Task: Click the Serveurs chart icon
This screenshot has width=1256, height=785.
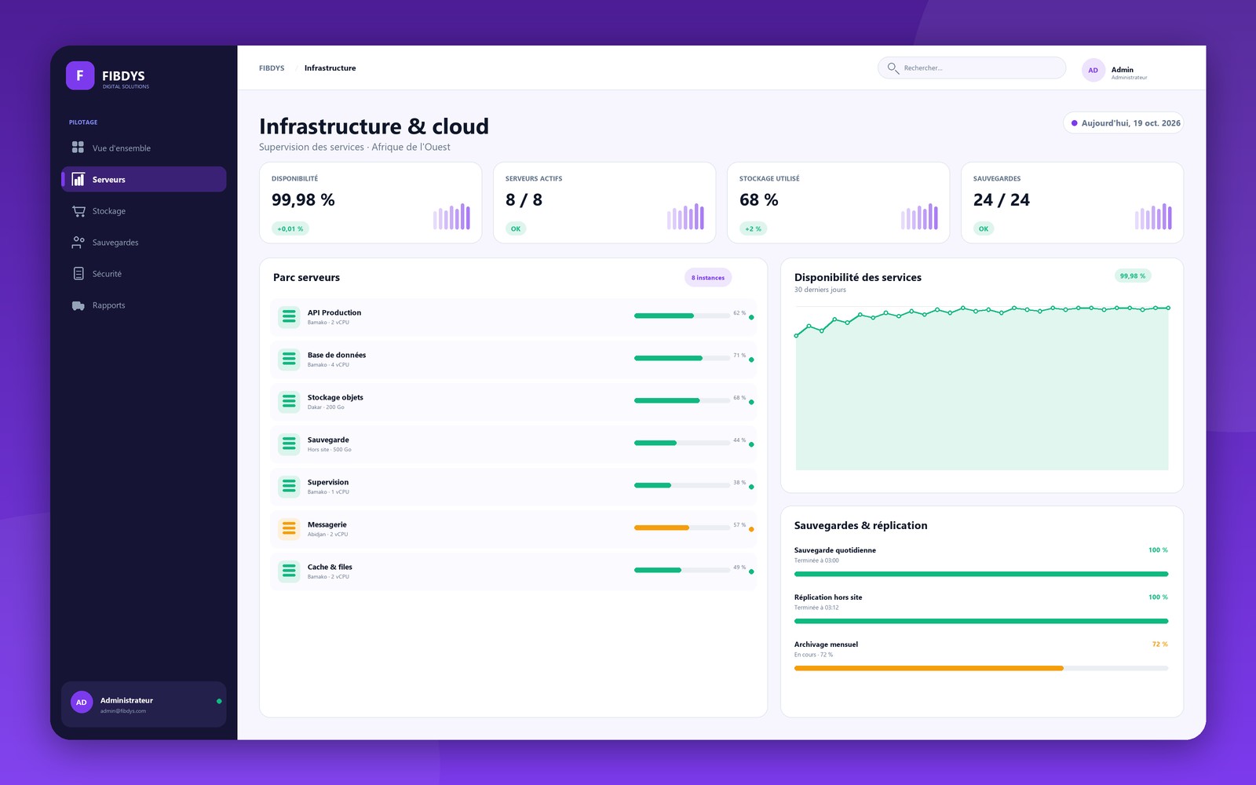Action: 78,179
